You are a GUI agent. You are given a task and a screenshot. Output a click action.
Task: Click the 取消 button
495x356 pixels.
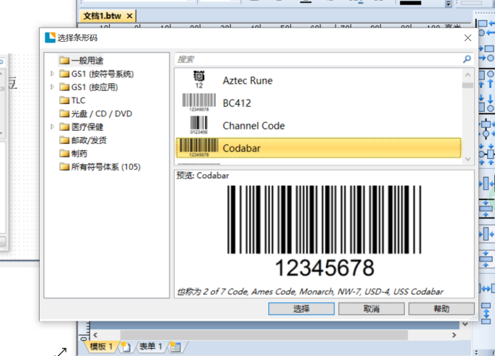tap(371, 308)
